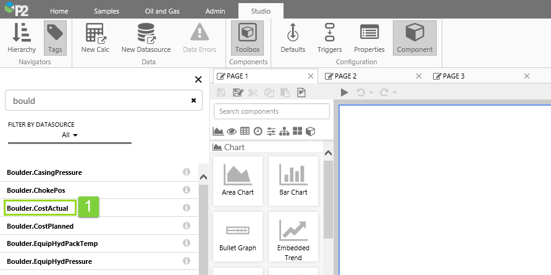Click the Play preview button

pos(345,93)
